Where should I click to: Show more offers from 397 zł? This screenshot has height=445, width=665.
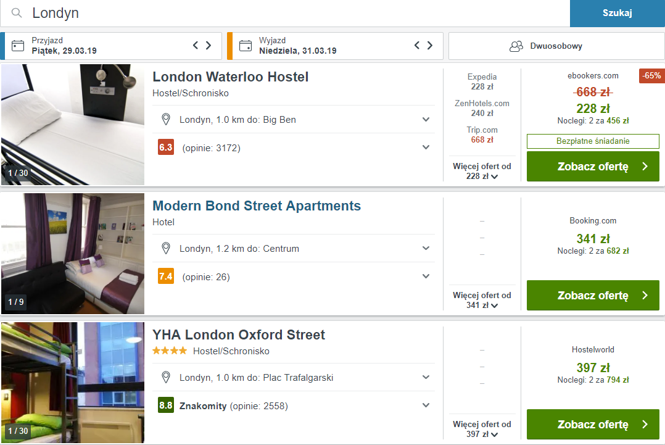(x=482, y=430)
